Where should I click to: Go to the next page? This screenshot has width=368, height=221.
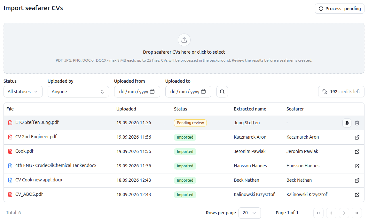344,213
